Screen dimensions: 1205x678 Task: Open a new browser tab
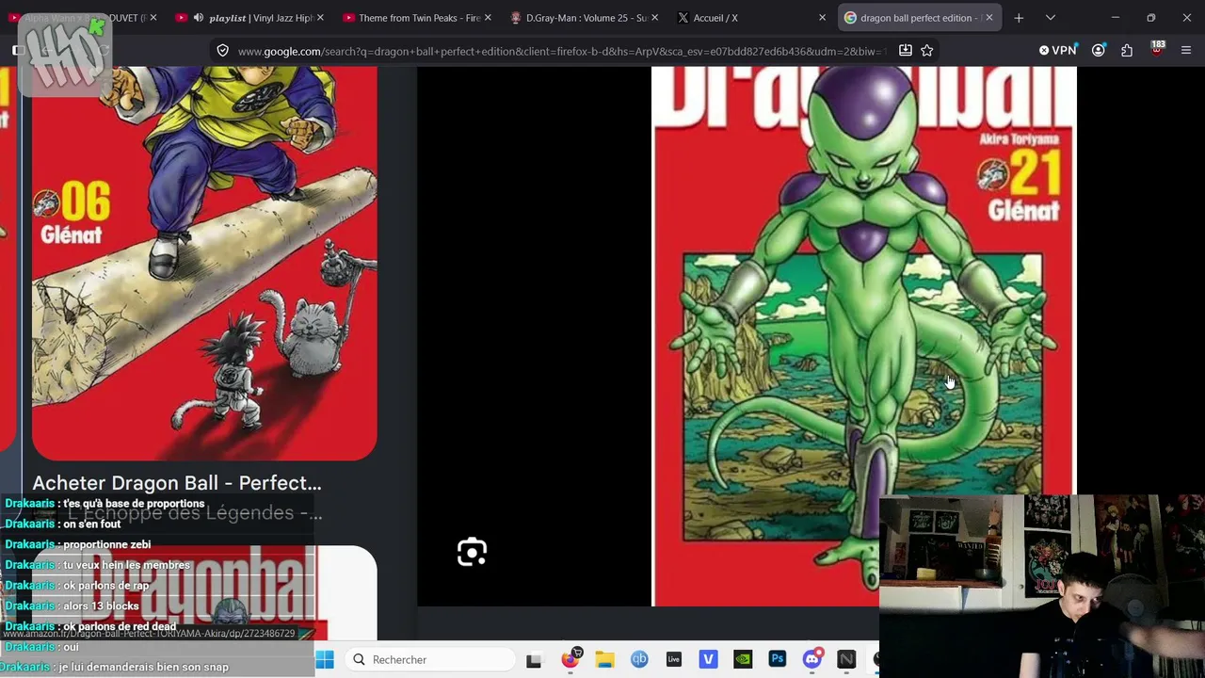pos(1019,18)
